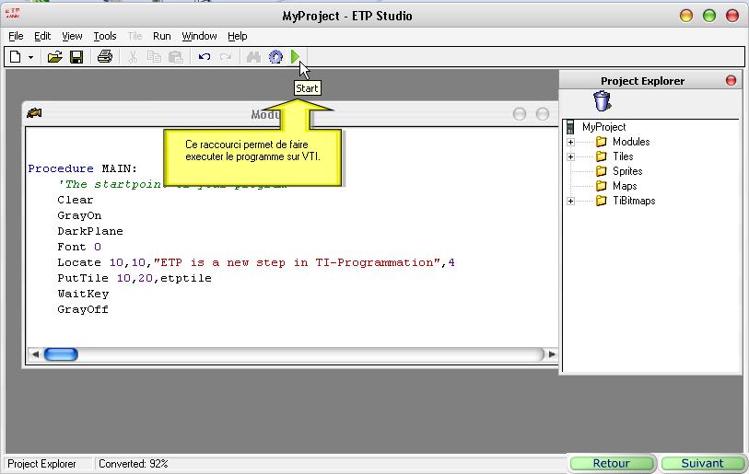Click the blue gear compile icon

275,57
